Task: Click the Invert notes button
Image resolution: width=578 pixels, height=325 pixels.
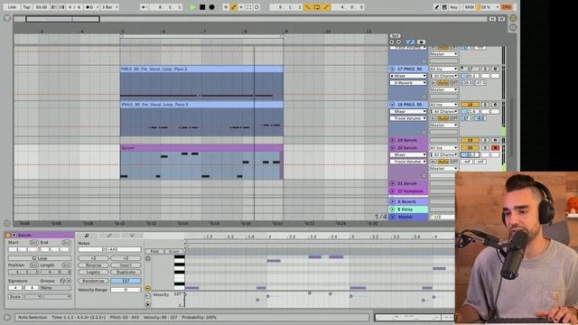Action: [126, 265]
